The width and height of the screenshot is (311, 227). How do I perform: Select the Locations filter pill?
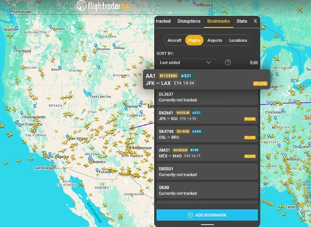238,40
